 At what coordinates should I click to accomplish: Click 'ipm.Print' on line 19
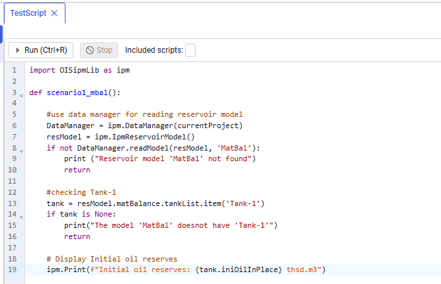pyautogui.click(x=66, y=269)
